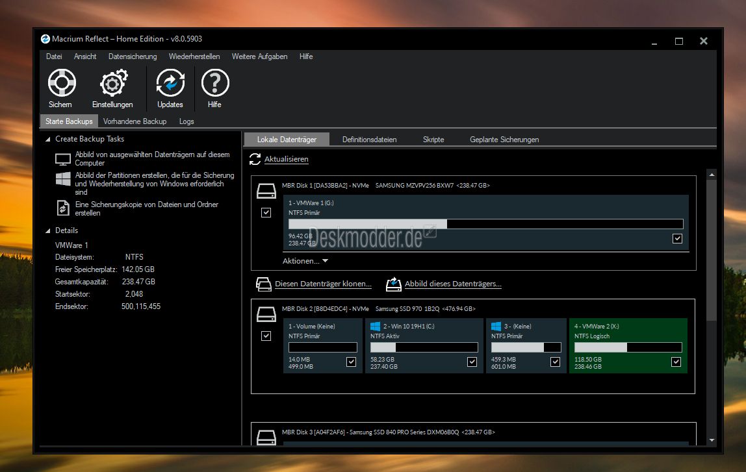Open the Aktionen... dropdown
The image size is (746, 472).
(x=305, y=261)
